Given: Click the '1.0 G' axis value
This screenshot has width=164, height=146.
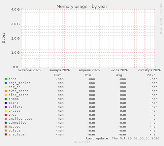Looking at the screenshot, I should pos(16,53).
